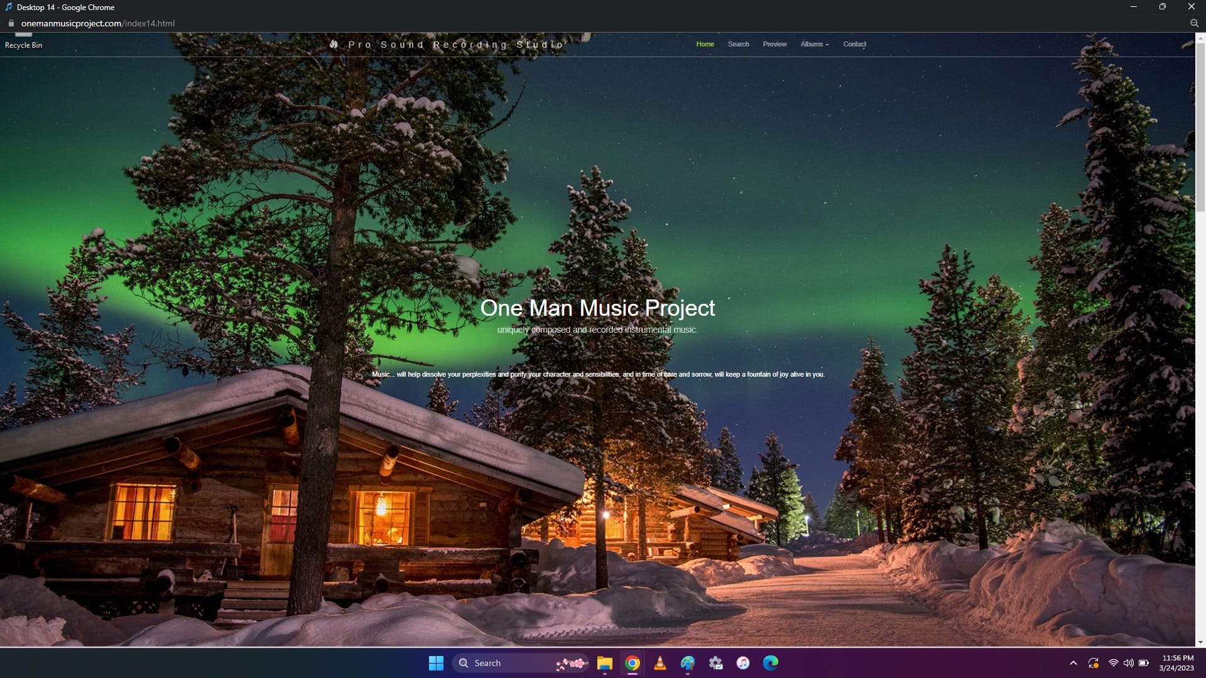
Task: Click the Home nav link
Action: point(705,44)
